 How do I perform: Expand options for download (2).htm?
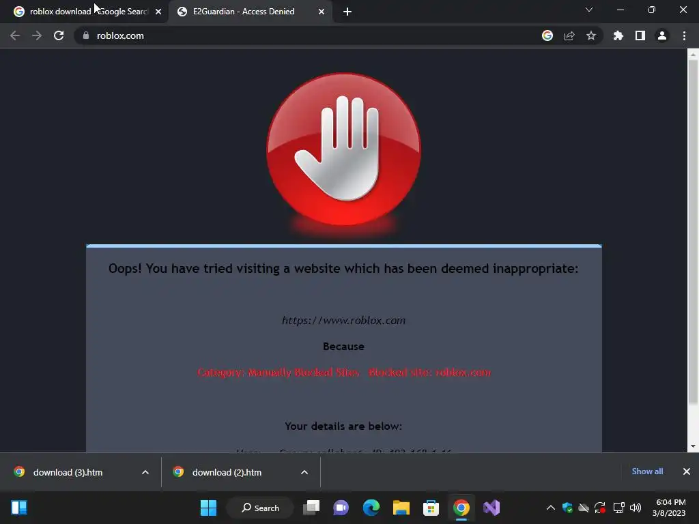(x=304, y=472)
